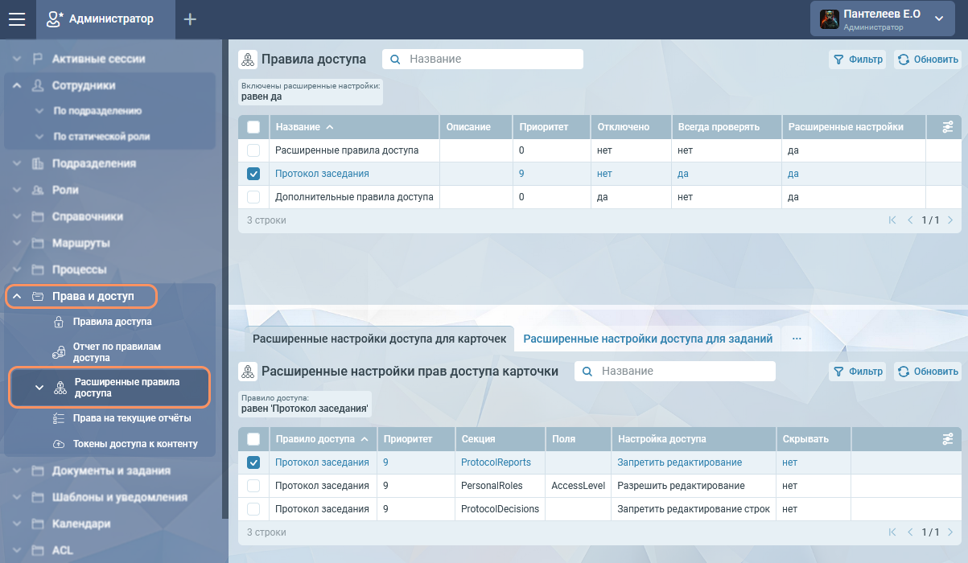Viewport: 968px width, 563px height.
Task: Open Filter for card access settings
Action: [858, 372]
